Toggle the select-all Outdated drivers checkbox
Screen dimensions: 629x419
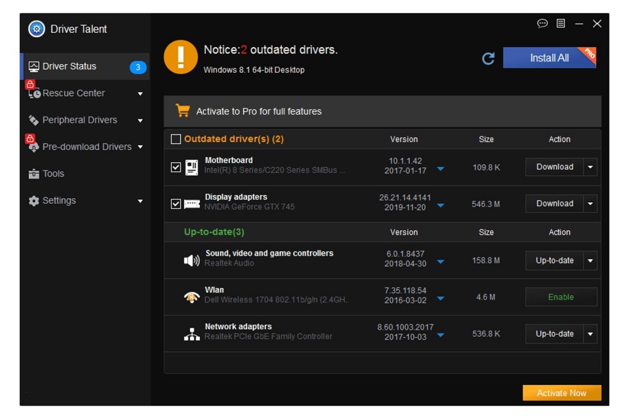coord(175,139)
